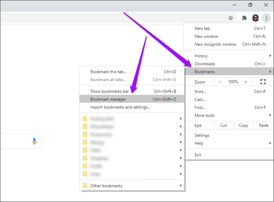Click the Other bookmarks folder icon
Screen dimensions: 274x202
pyautogui.click(x=85, y=186)
